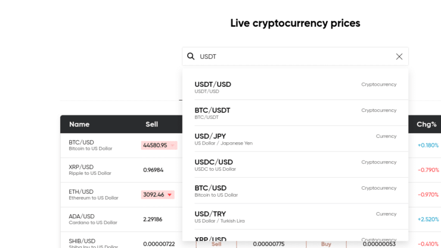Select USDT/USD from search results
The width and height of the screenshot is (441, 248).
click(296, 87)
